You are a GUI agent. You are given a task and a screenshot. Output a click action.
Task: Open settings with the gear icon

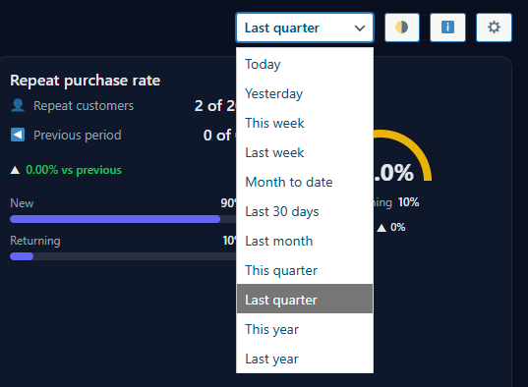coord(494,28)
